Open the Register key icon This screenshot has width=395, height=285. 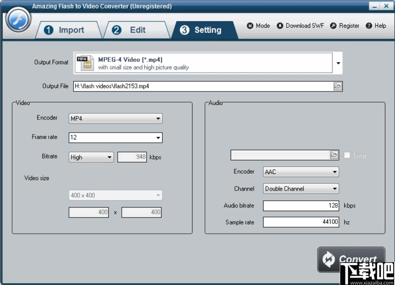click(x=333, y=26)
